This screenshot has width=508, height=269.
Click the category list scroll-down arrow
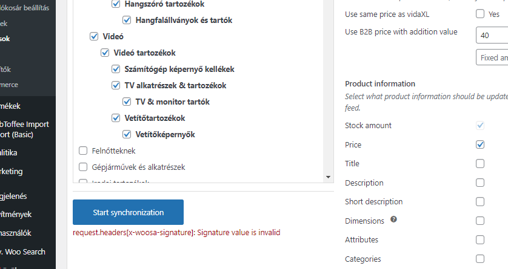click(x=328, y=177)
